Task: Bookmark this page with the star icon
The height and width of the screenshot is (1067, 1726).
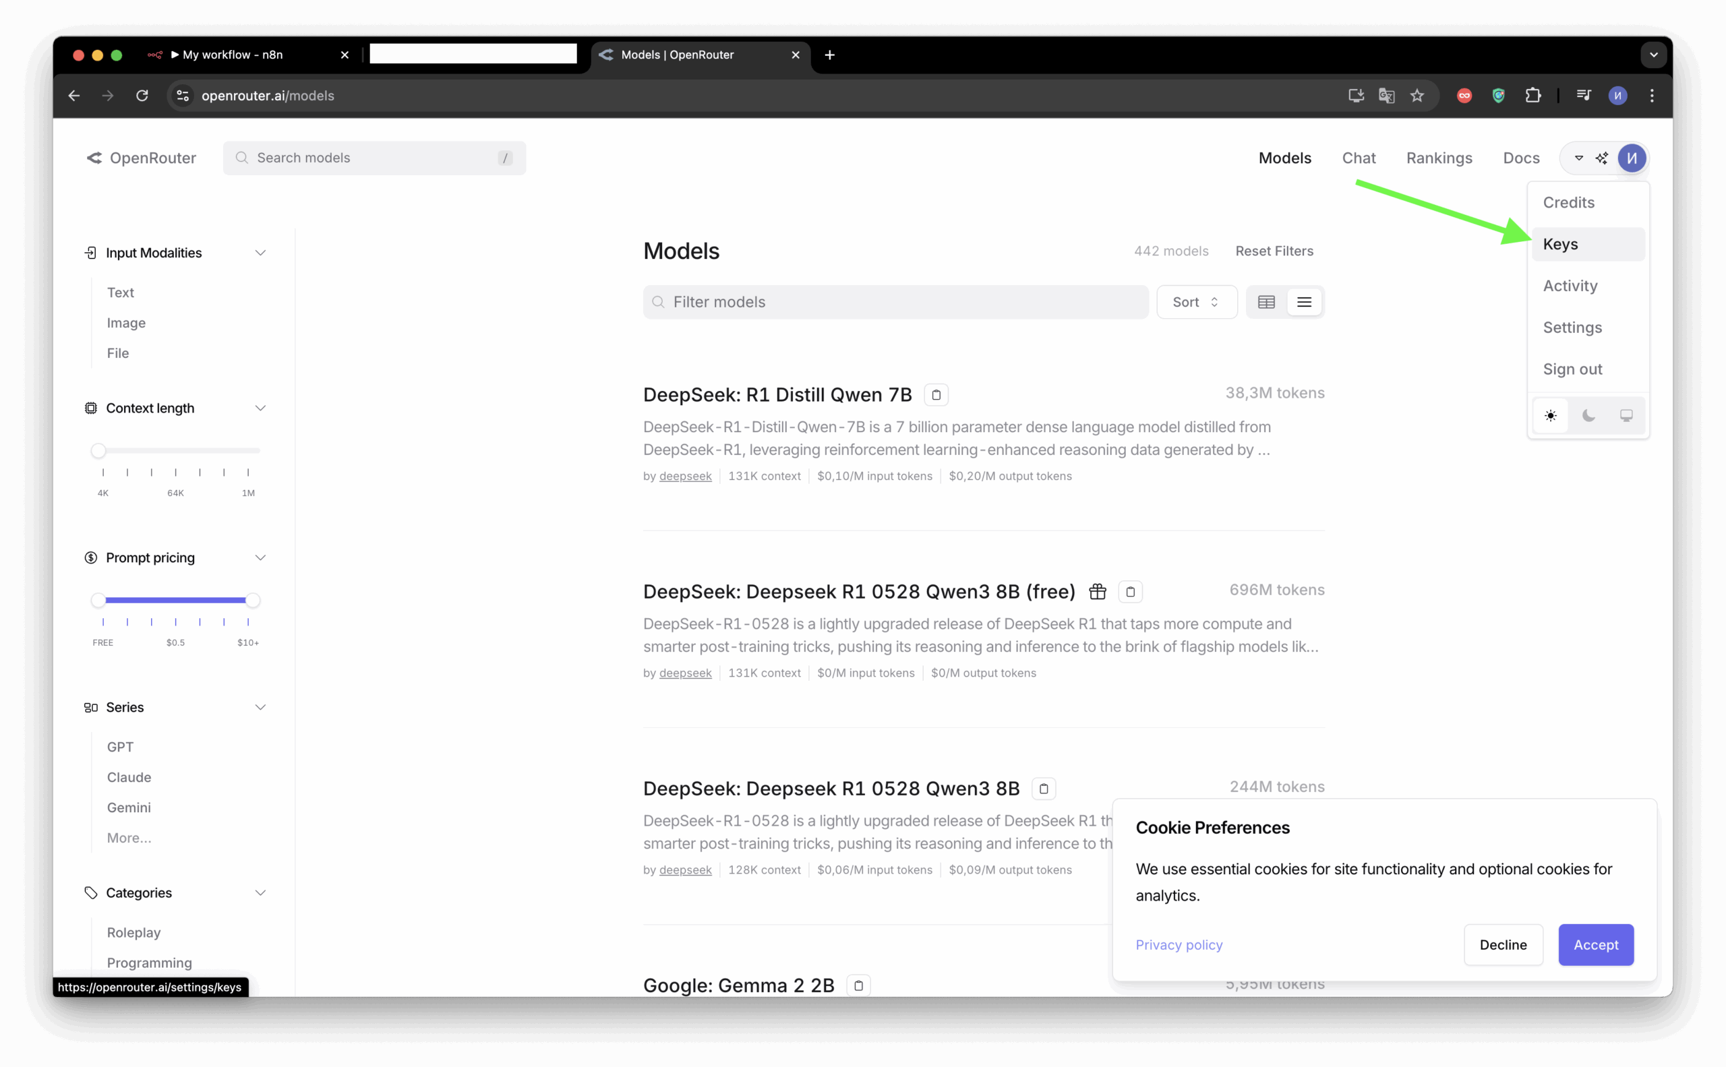Action: (x=1417, y=95)
